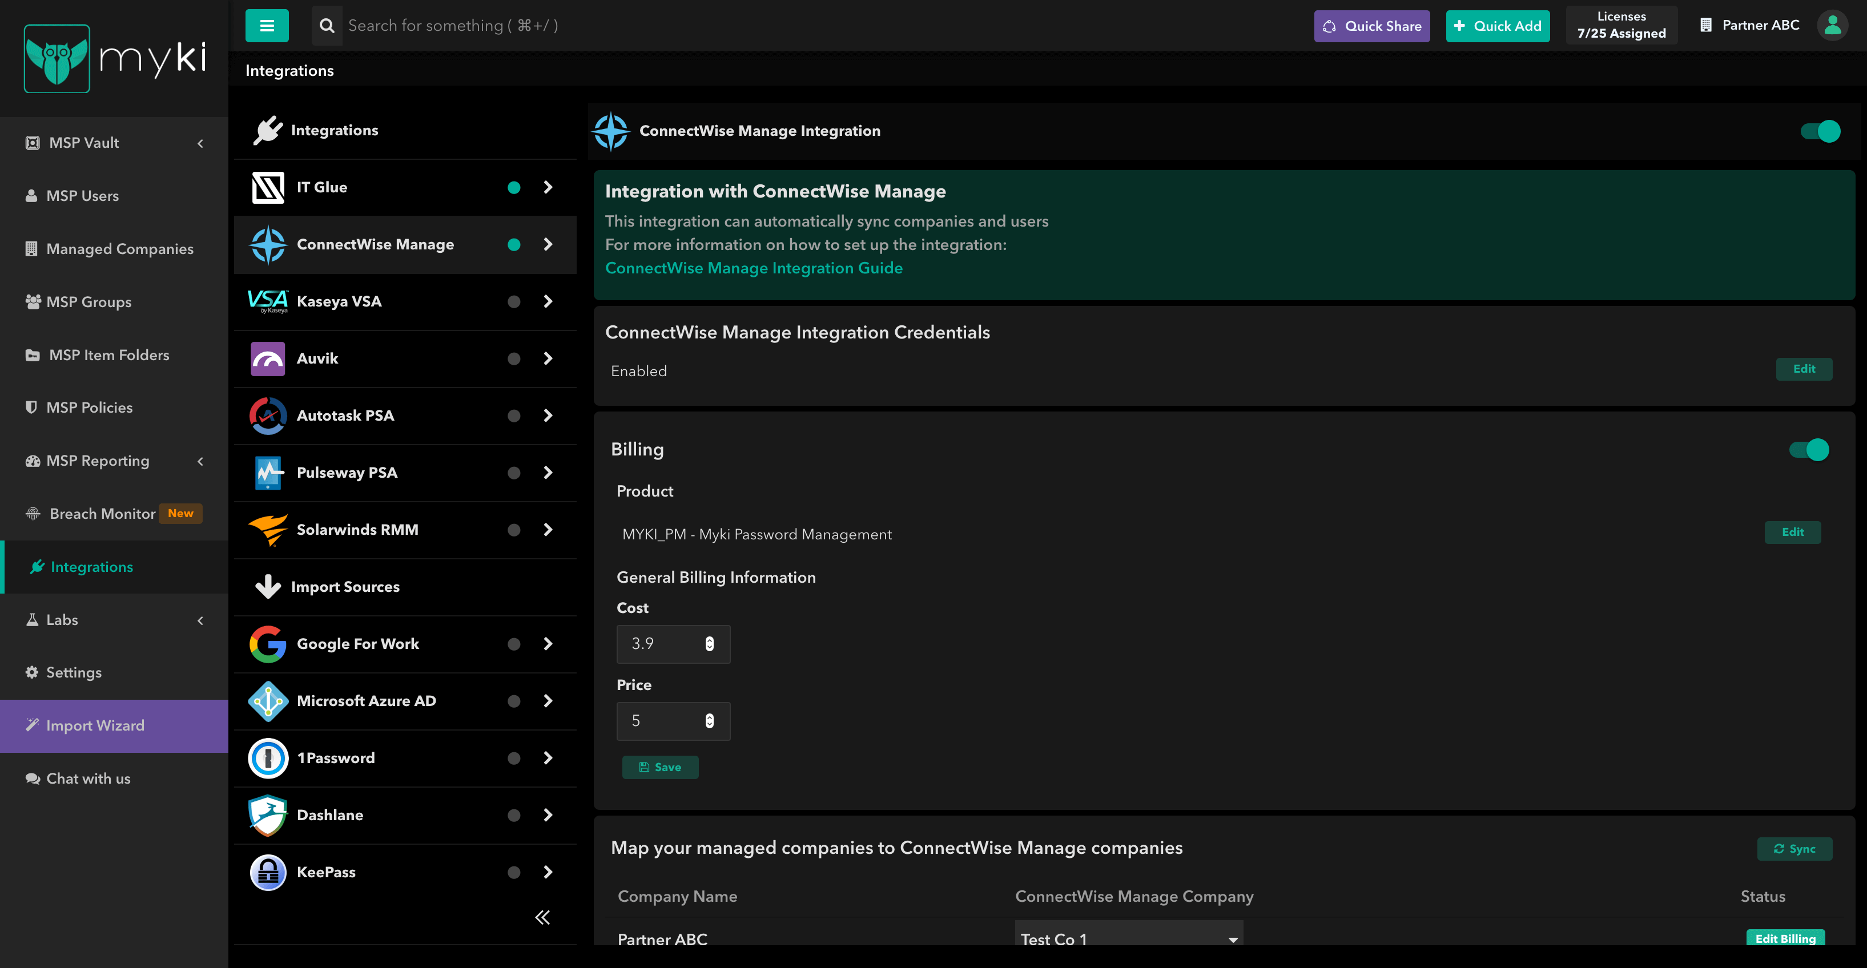Click the Solarwinds RMM status dot
The width and height of the screenshot is (1867, 968).
pos(514,530)
